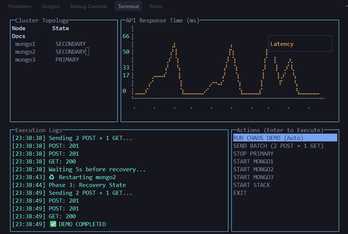The height and width of the screenshot is (234, 348).
Task: Click the recycle icon beside Restarting mongo2
Action: click(x=52, y=177)
